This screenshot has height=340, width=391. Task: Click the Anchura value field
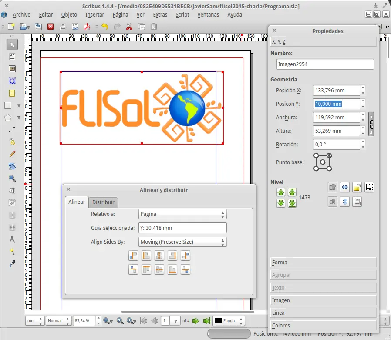coord(337,118)
